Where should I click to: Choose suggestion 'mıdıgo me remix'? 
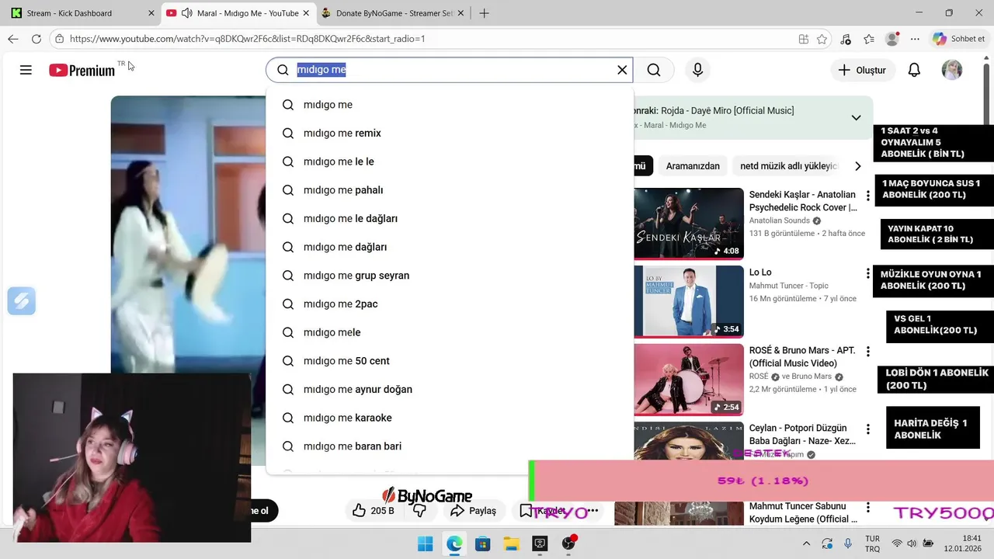pyautogui.click(x=449, y=133)
